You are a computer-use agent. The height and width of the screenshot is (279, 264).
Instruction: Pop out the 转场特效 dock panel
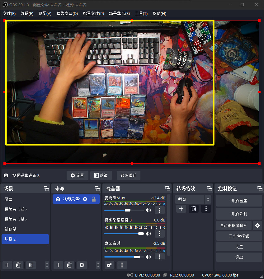[x=209, y=188]
